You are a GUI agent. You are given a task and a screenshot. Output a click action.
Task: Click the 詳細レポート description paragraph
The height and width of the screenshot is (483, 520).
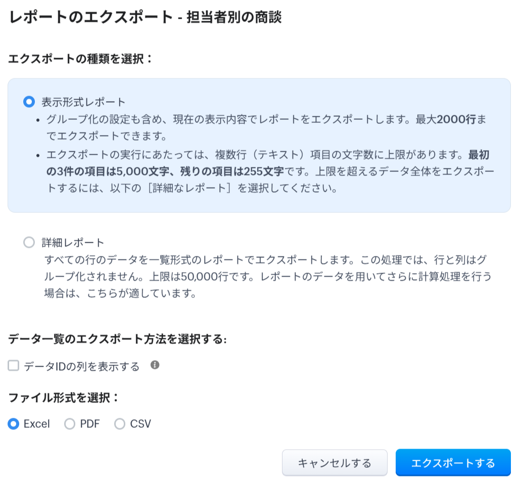click(268, 276)
